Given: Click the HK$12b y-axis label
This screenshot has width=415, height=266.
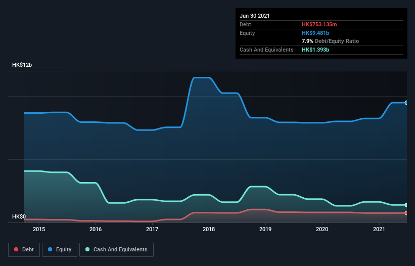Looking at the screenshot, I should coord(22,65).
